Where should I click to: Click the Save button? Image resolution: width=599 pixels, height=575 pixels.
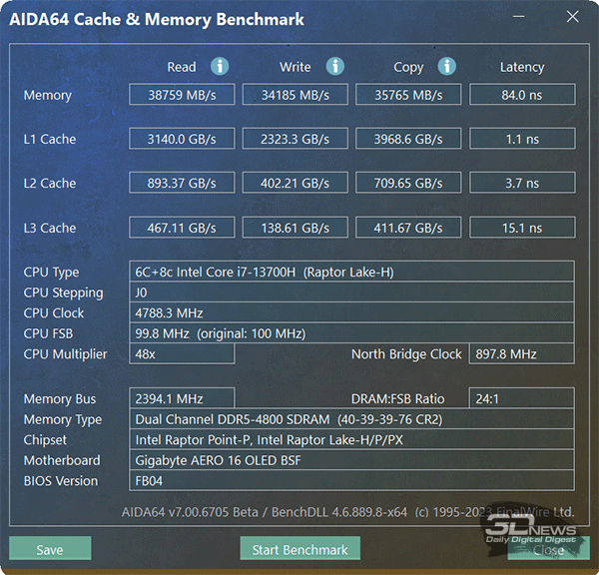(50, 548)
